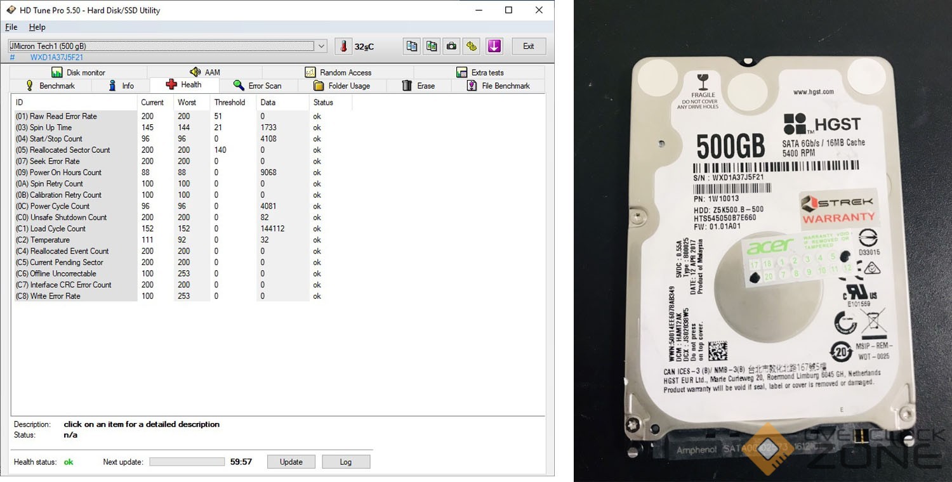
Task: Open the File Benchmark tab
Action: pos(498,86)
